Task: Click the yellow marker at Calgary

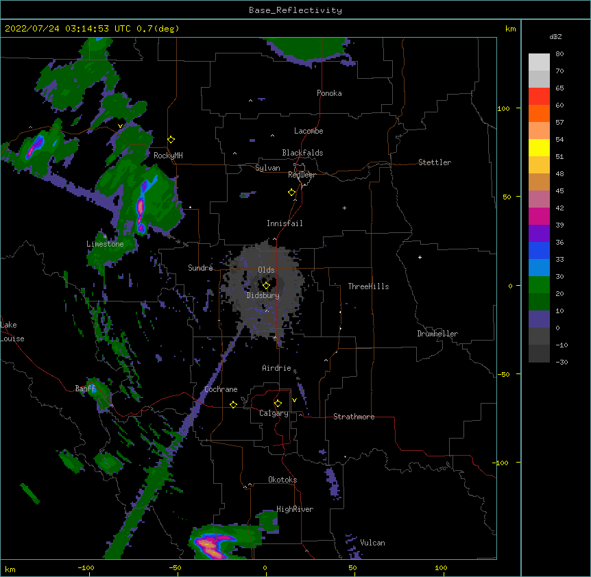Action: 278,404
